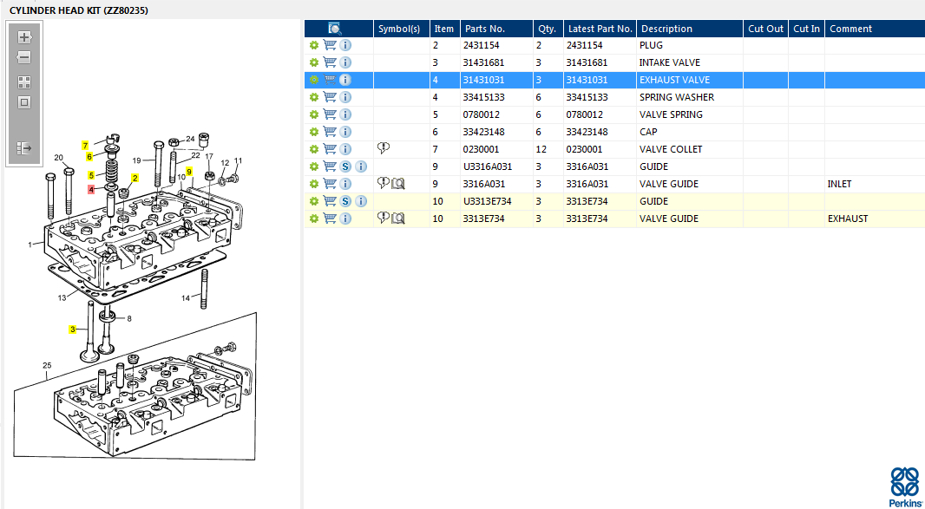Viewport: 925px width, 509px height.
Task: Zoom out of the parts diagram
Action: click(x=24, y=57)
